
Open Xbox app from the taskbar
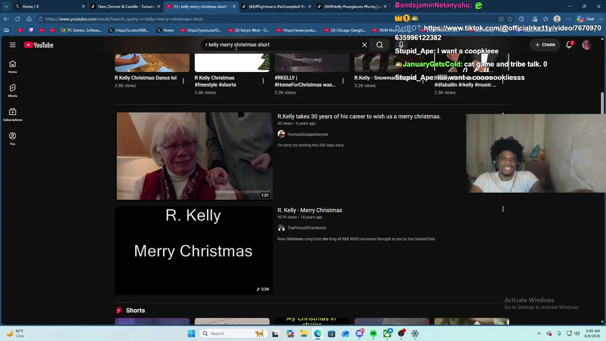387,333
